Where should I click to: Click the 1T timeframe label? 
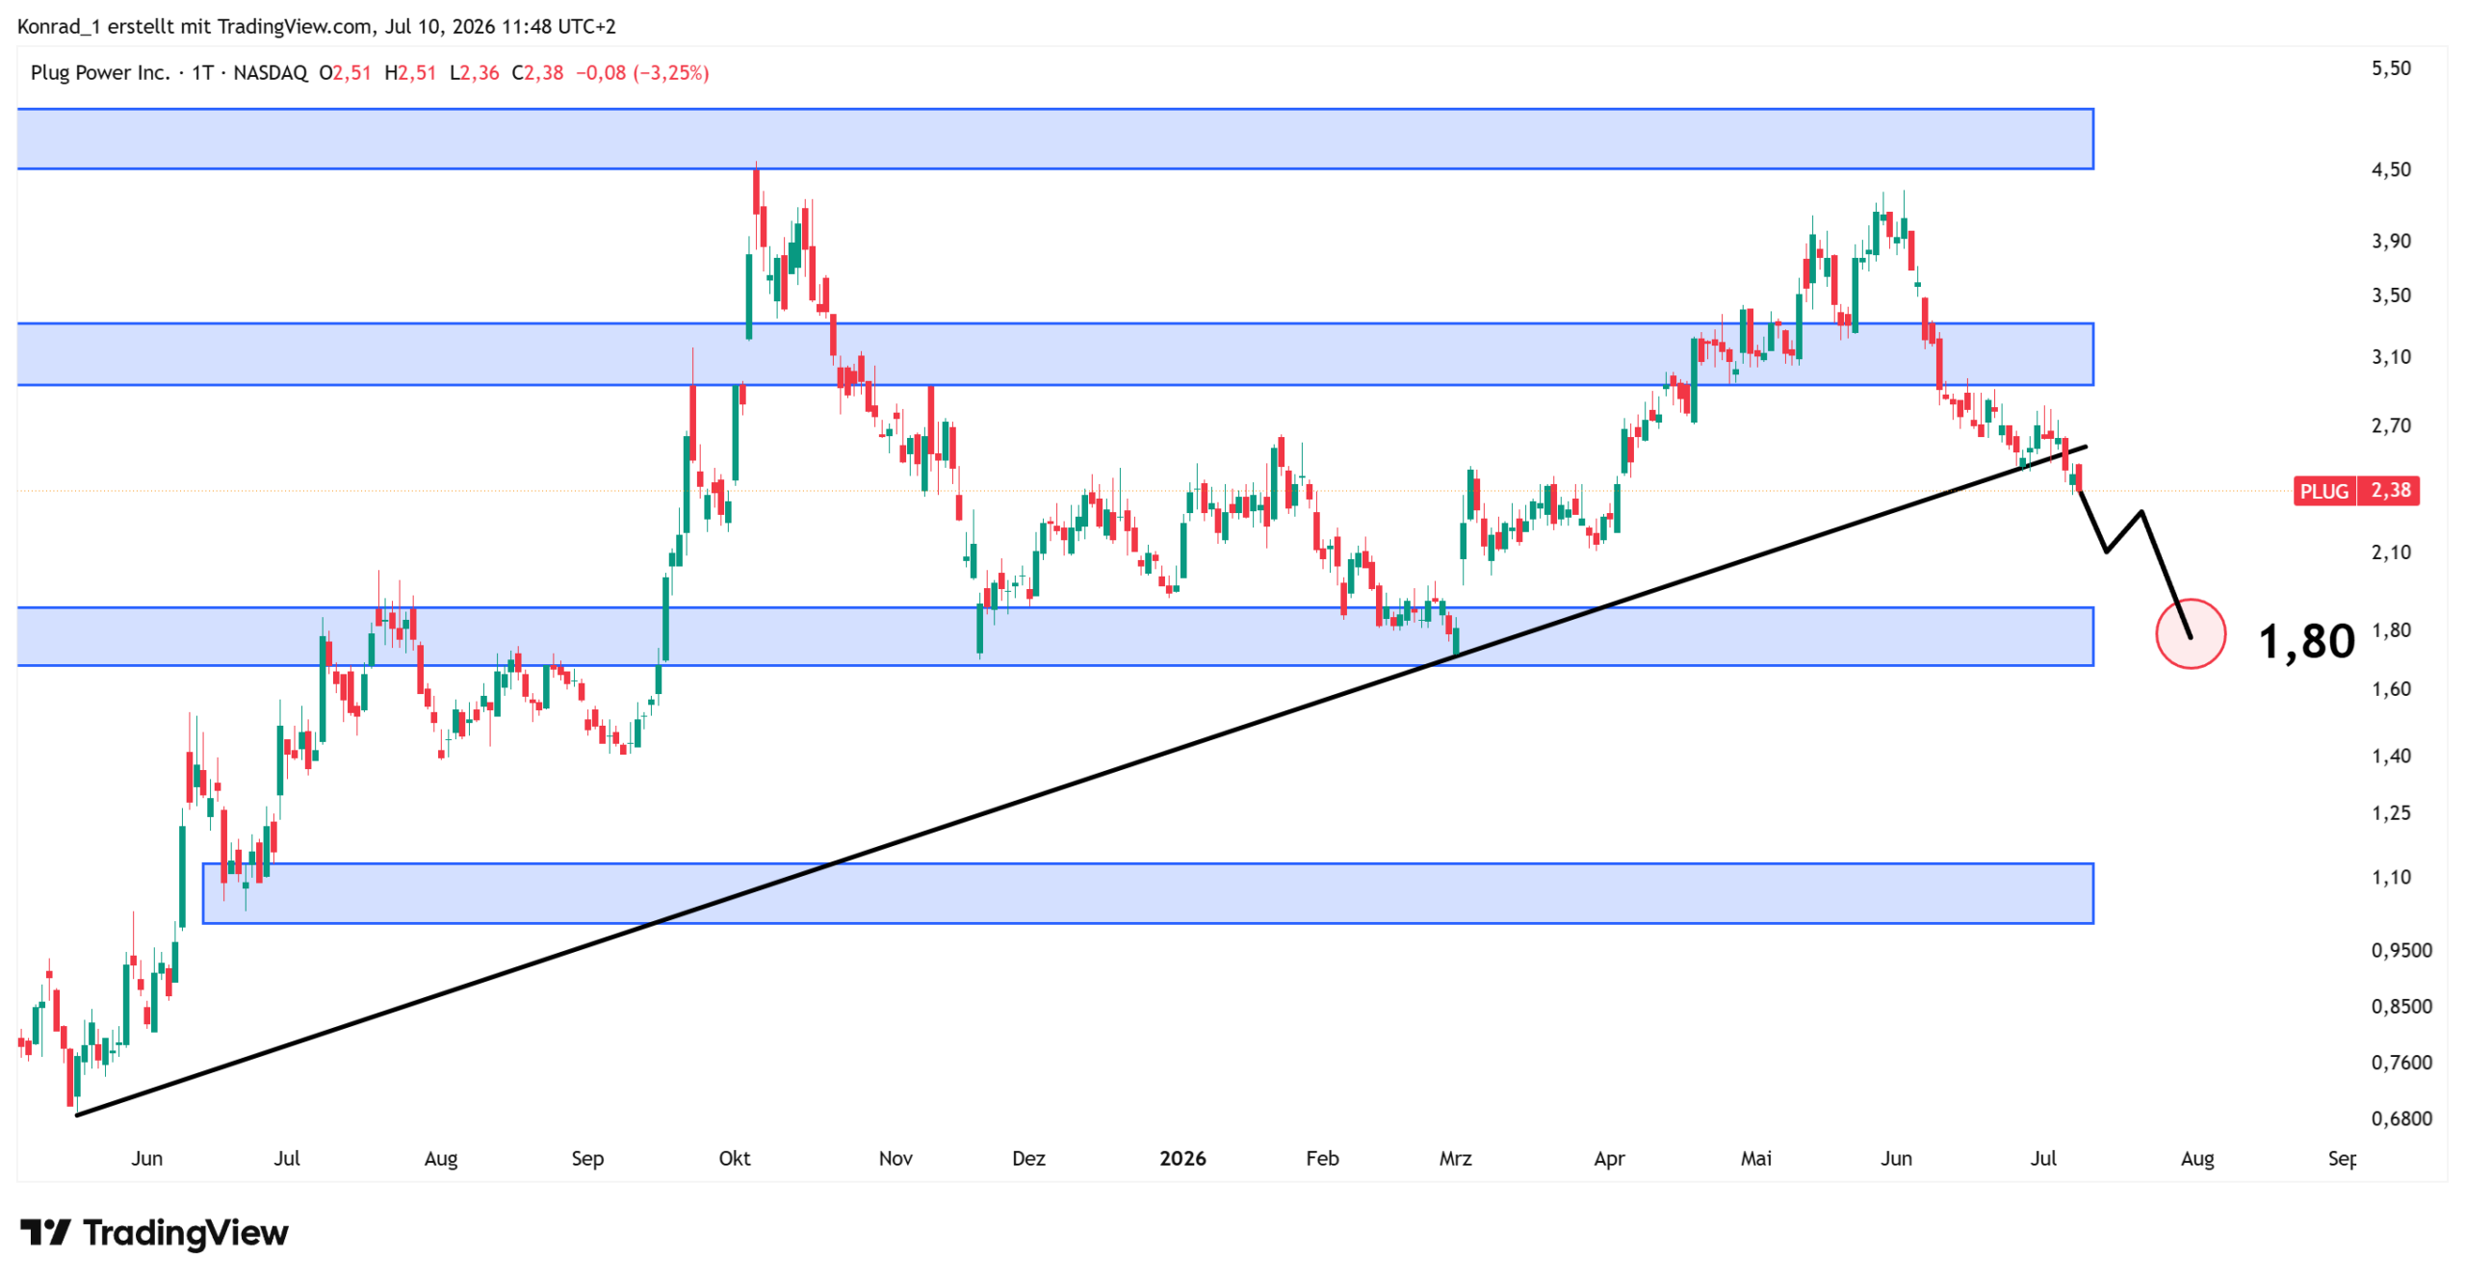[202, 73]
